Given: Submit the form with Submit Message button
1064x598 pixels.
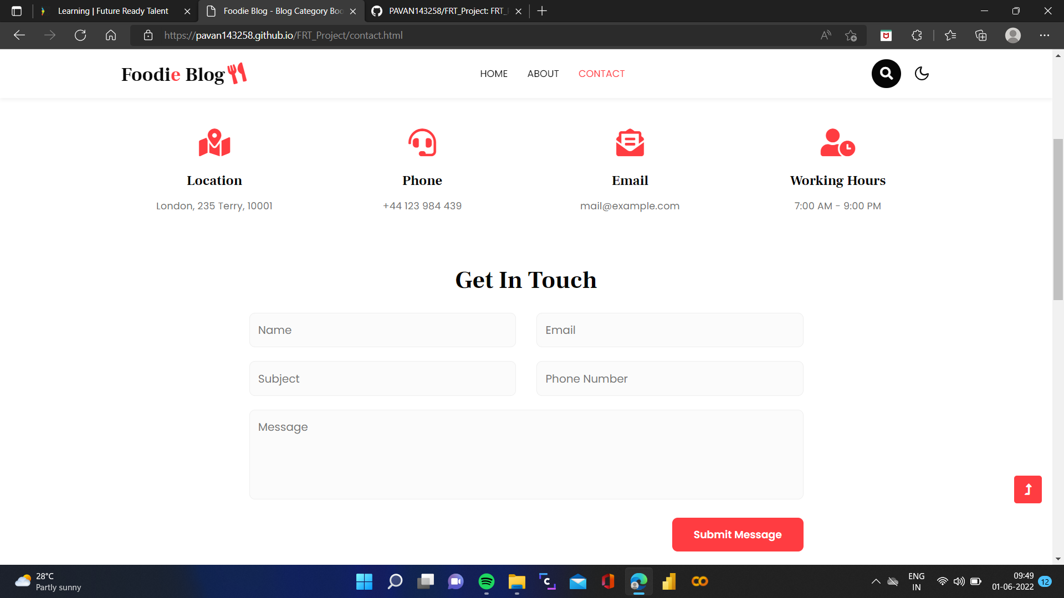Looking at the screenshot, I should [738, 534].
